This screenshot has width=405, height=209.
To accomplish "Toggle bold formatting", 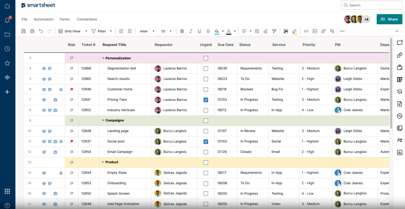I will pos(182,31).
